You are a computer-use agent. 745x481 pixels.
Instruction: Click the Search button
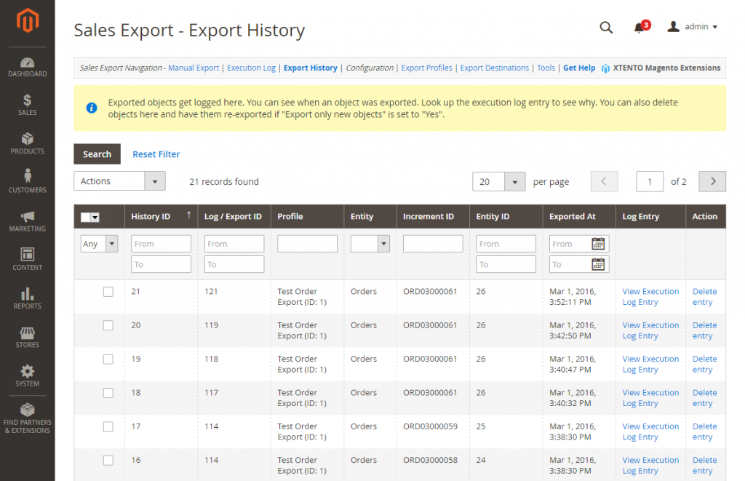click(x=97, y=154)
